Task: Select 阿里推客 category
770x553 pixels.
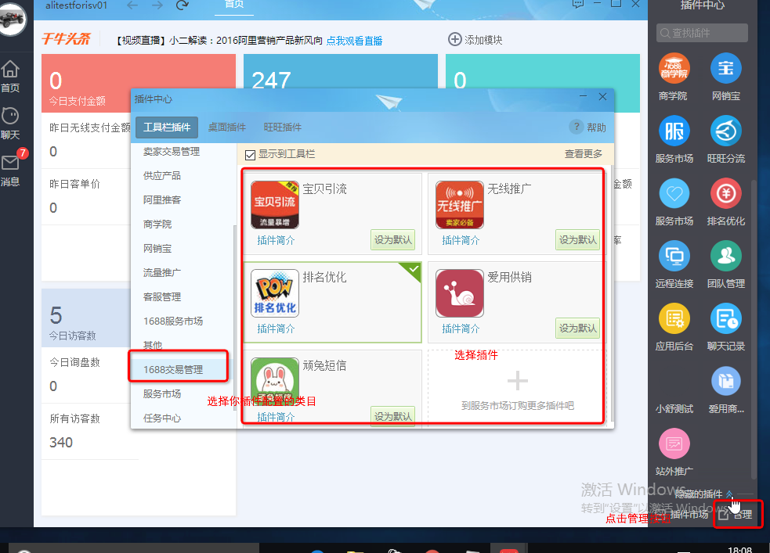Action: pyautogui.click(x=162, y=200)
